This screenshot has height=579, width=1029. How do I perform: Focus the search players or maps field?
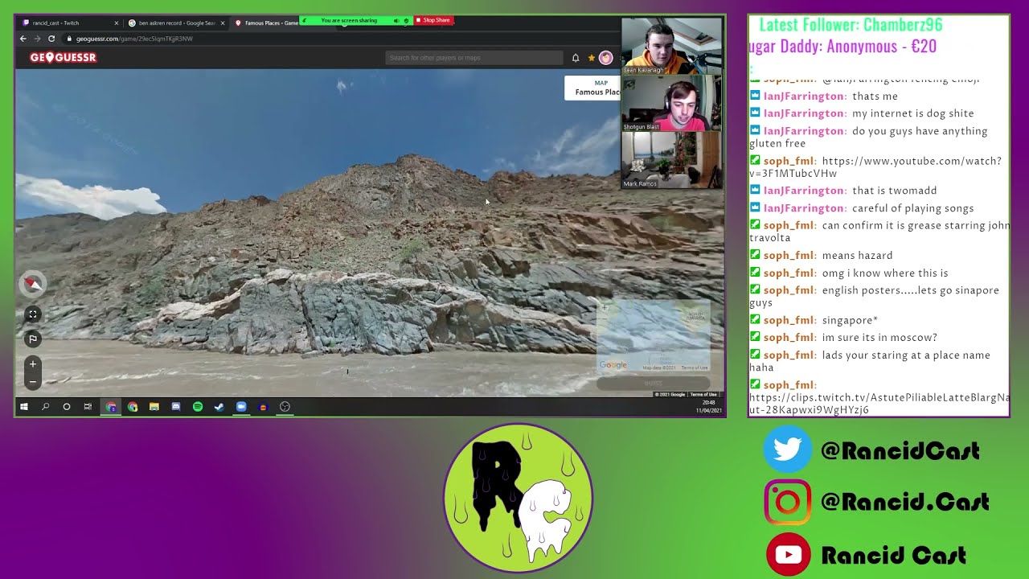click(x=474, y=58)
